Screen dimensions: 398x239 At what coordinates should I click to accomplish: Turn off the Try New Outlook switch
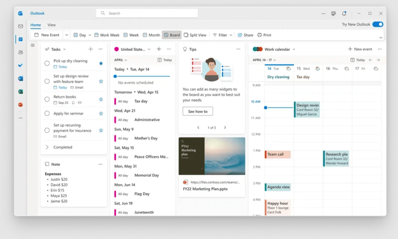point(378,24)
